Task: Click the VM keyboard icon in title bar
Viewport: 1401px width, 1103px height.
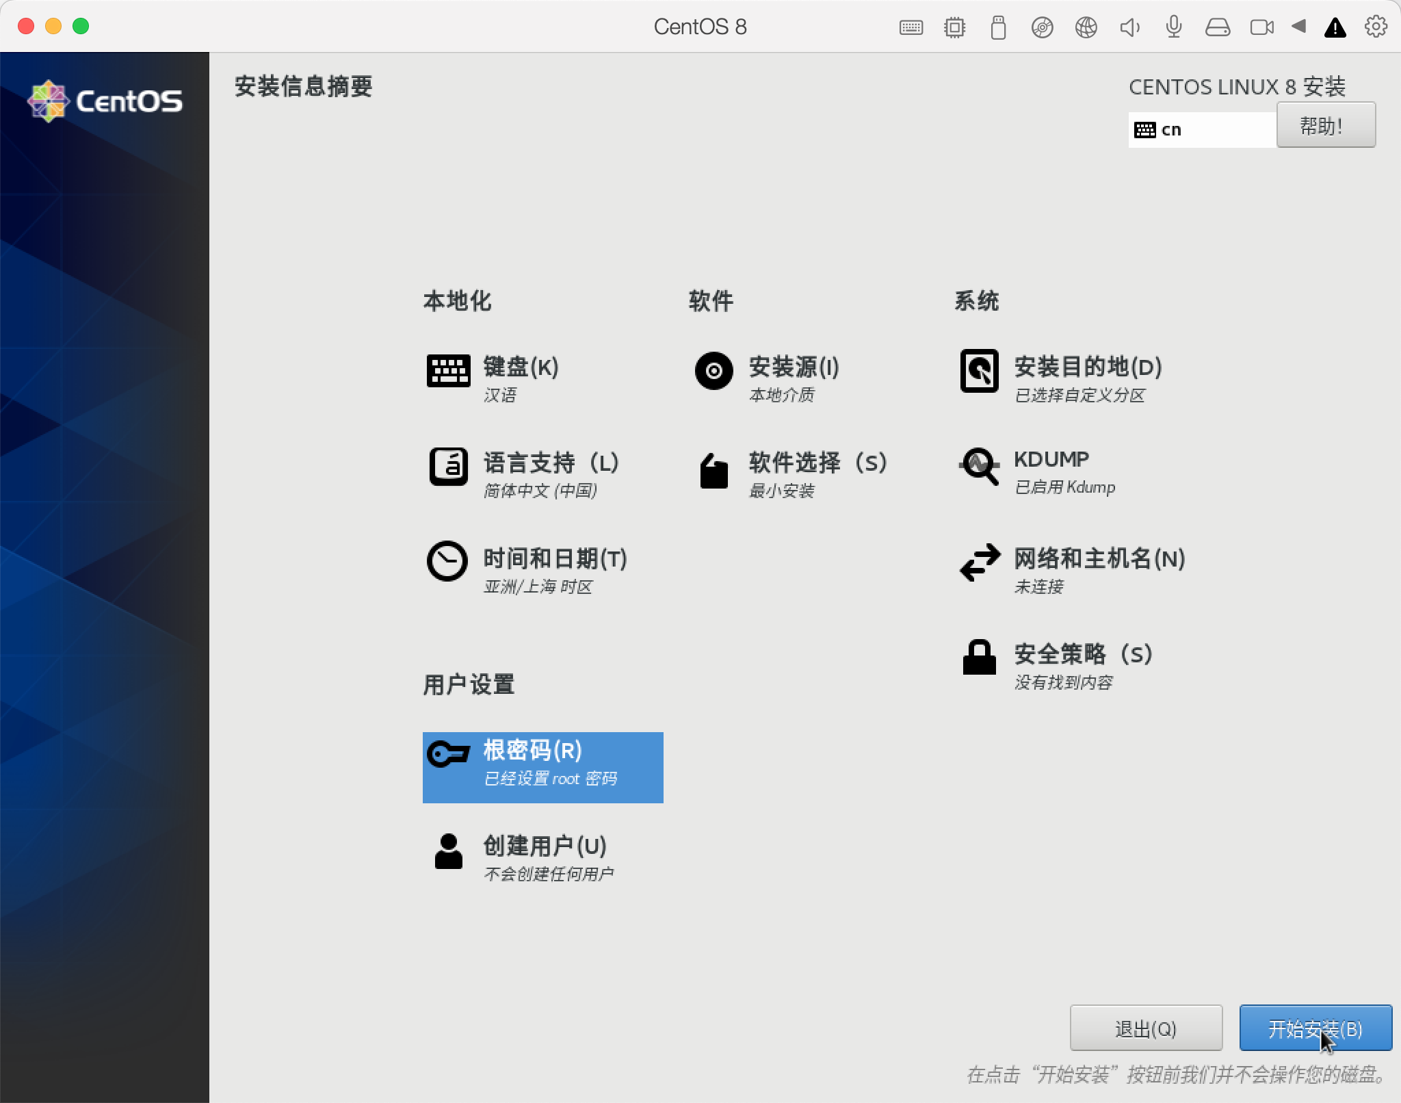Action: 911,27
